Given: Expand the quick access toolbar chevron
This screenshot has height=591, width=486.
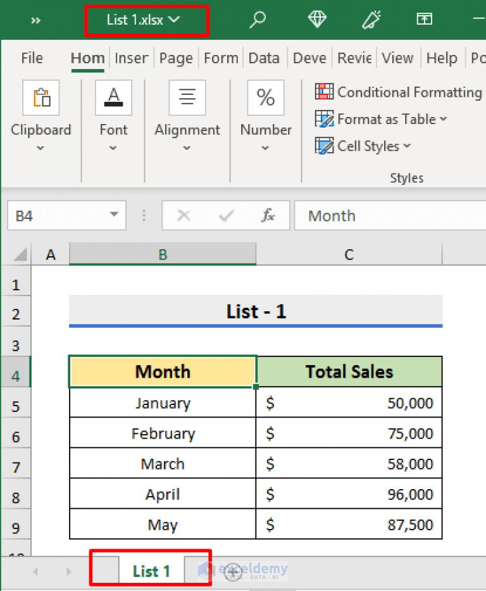Looking at the screenshot, I should (x=35, y=20).
